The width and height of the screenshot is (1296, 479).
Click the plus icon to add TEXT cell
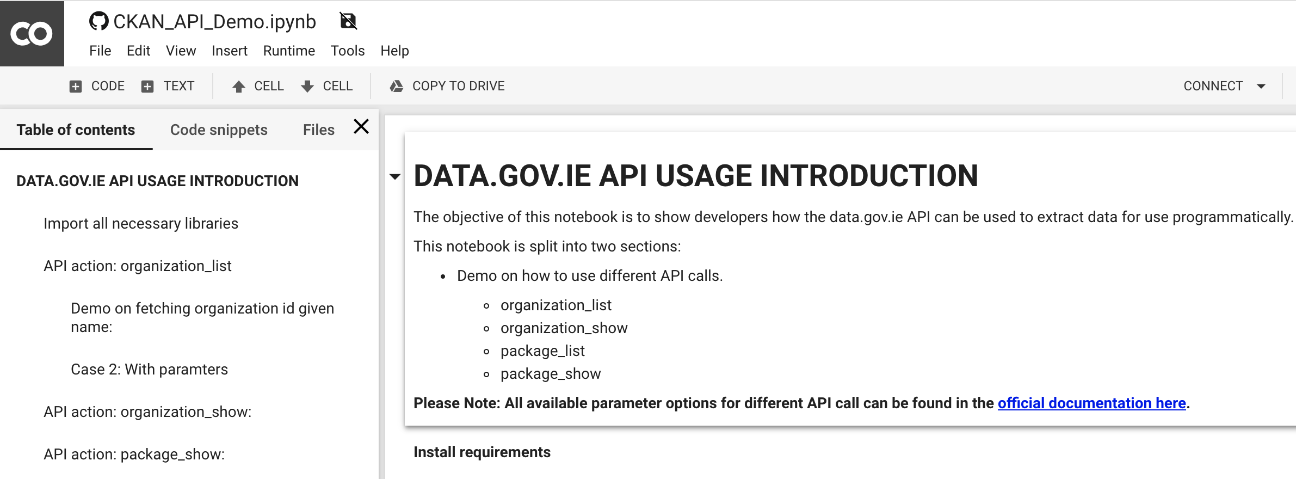tap(147, 86)
